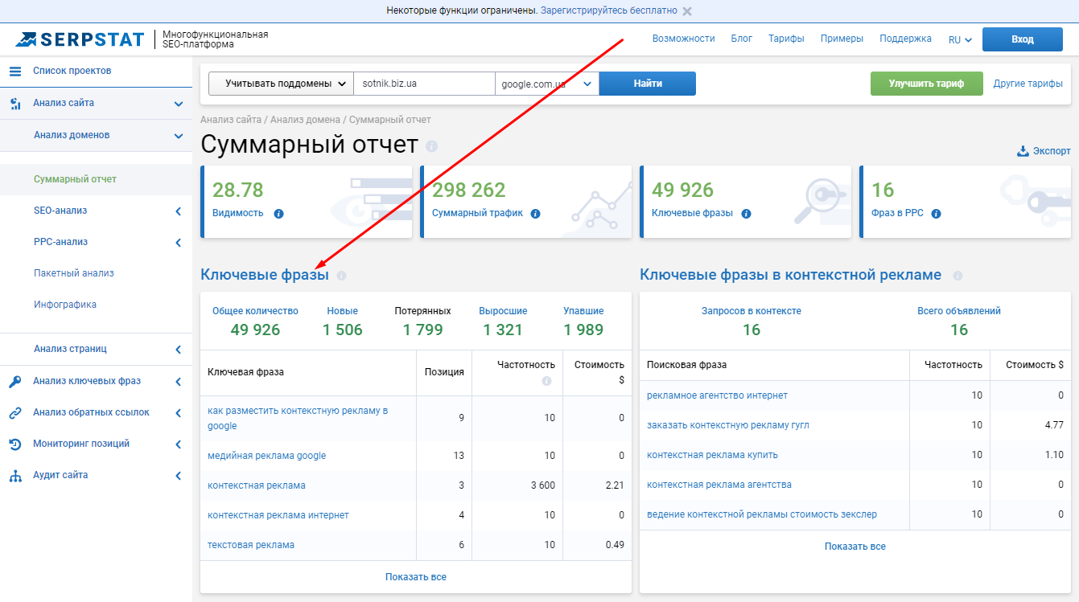This screenshot has height=602, width=1079.
Task: Collapse the Анализ доменов subsection
Action: (179, 136)
